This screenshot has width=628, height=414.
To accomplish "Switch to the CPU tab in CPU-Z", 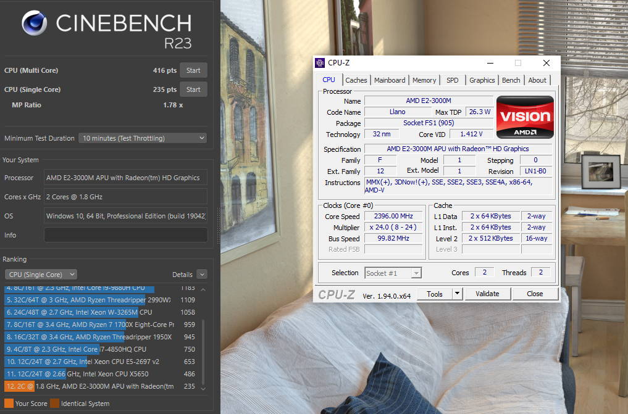I will click(329, 80).
